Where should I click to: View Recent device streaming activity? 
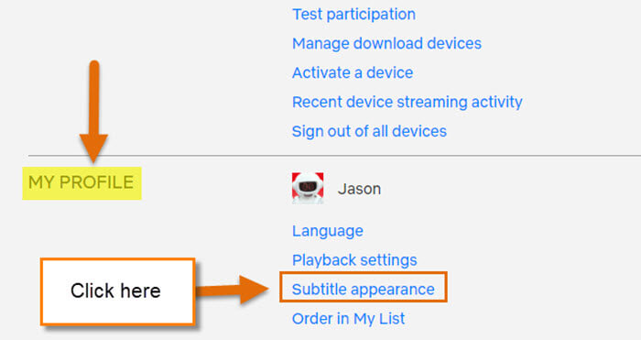click(407, 103)
